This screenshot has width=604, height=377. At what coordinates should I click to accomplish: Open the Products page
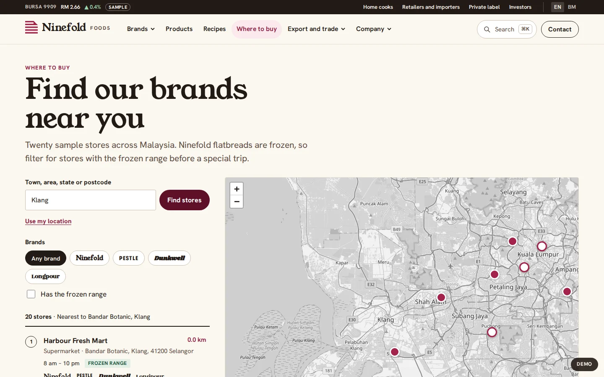179,29
